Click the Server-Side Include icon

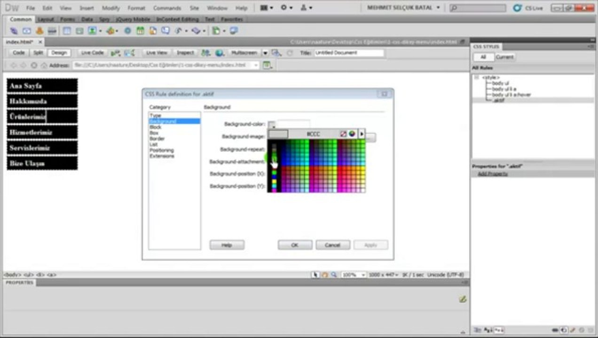[153, 31]
